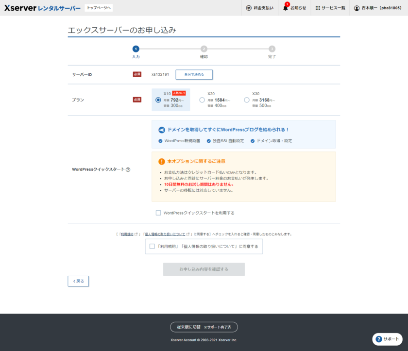Select the X10 plan radio button
The height and width of the screenshot is (351, 408).
[158, 100]
